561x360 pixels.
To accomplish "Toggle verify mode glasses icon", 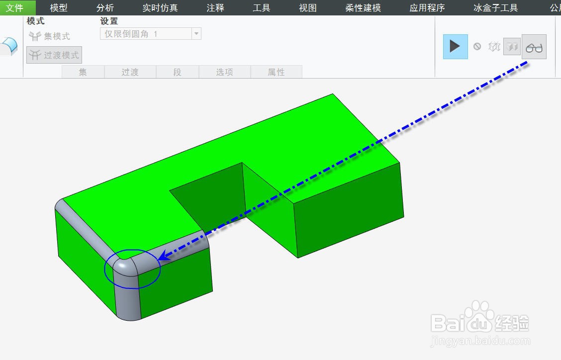I will coord(534,47).
